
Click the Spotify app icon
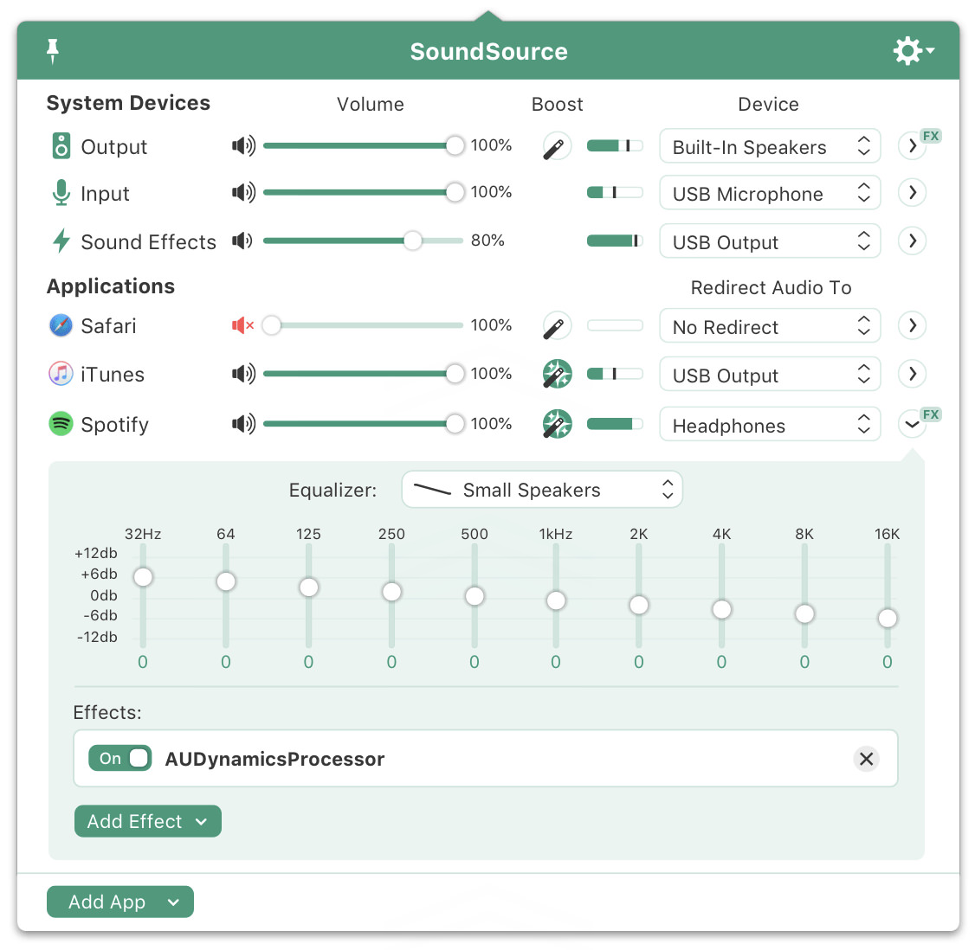click(61, 424)
